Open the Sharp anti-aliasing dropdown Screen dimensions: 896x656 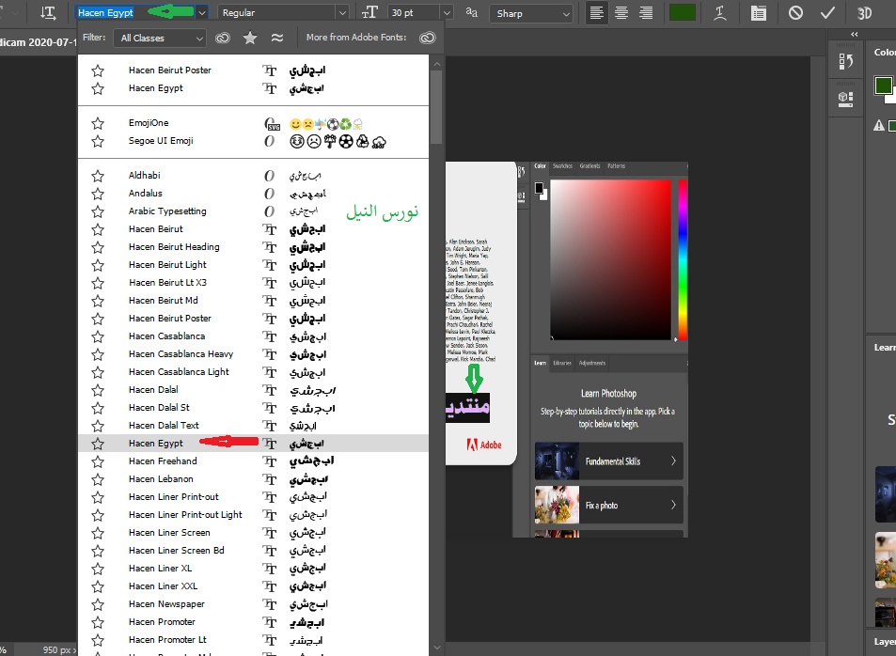point(533,13)
